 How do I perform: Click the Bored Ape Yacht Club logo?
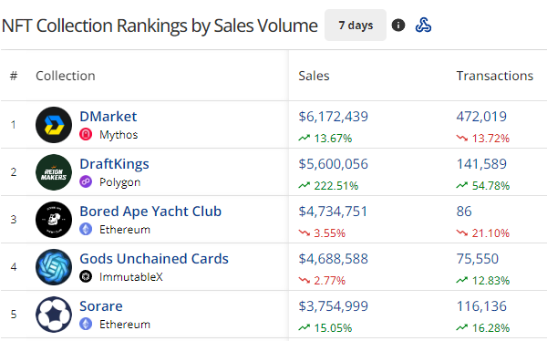pos(54,220)
